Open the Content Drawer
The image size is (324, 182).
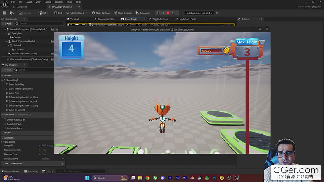13,171
